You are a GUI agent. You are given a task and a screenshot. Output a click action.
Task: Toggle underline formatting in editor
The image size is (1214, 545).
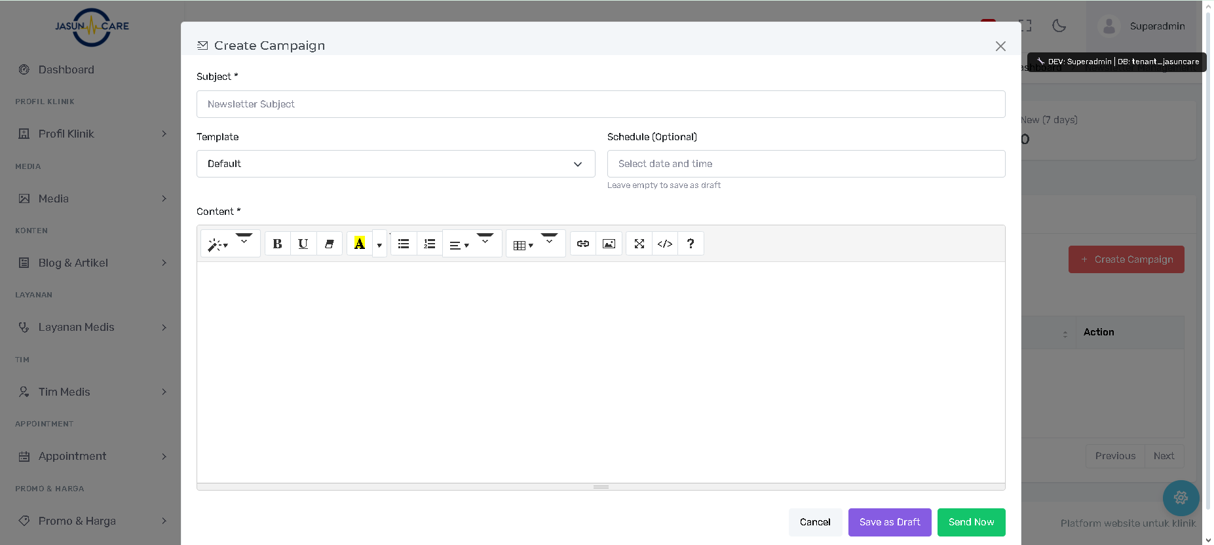[x=303, y=244]
